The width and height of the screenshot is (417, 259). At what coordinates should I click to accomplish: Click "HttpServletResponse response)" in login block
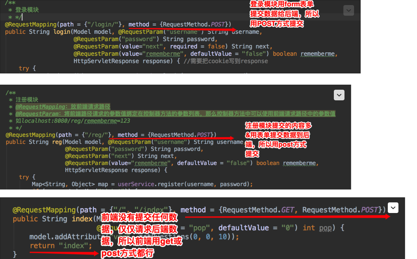click(x=123, y=61)
